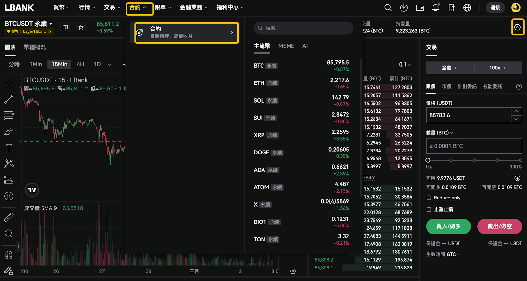This screenshot has width=527, height=281.
Task: Open the more timeframes chevron after 1D
Action: click(110, 64)
